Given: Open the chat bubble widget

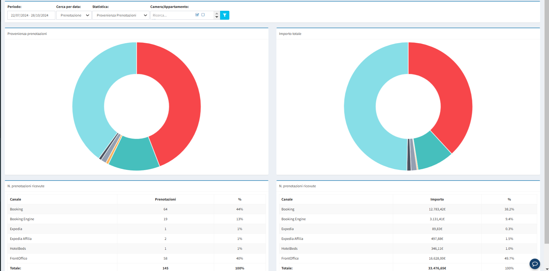Looking at the screenshot, I should [x=535, y=264].
